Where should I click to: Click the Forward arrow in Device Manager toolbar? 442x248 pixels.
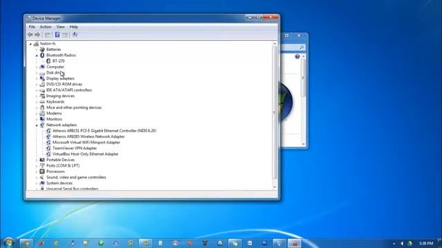(37, 34)
